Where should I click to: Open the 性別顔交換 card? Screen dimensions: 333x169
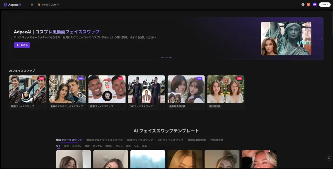pyautogui.click(x=226, y=92)
